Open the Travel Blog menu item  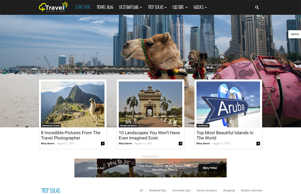(x=105, y=7)
